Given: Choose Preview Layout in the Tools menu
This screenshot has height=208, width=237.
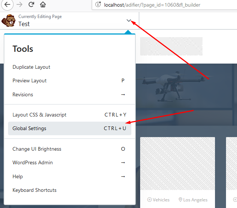Looking at the screenshot, I should [30, 80].
